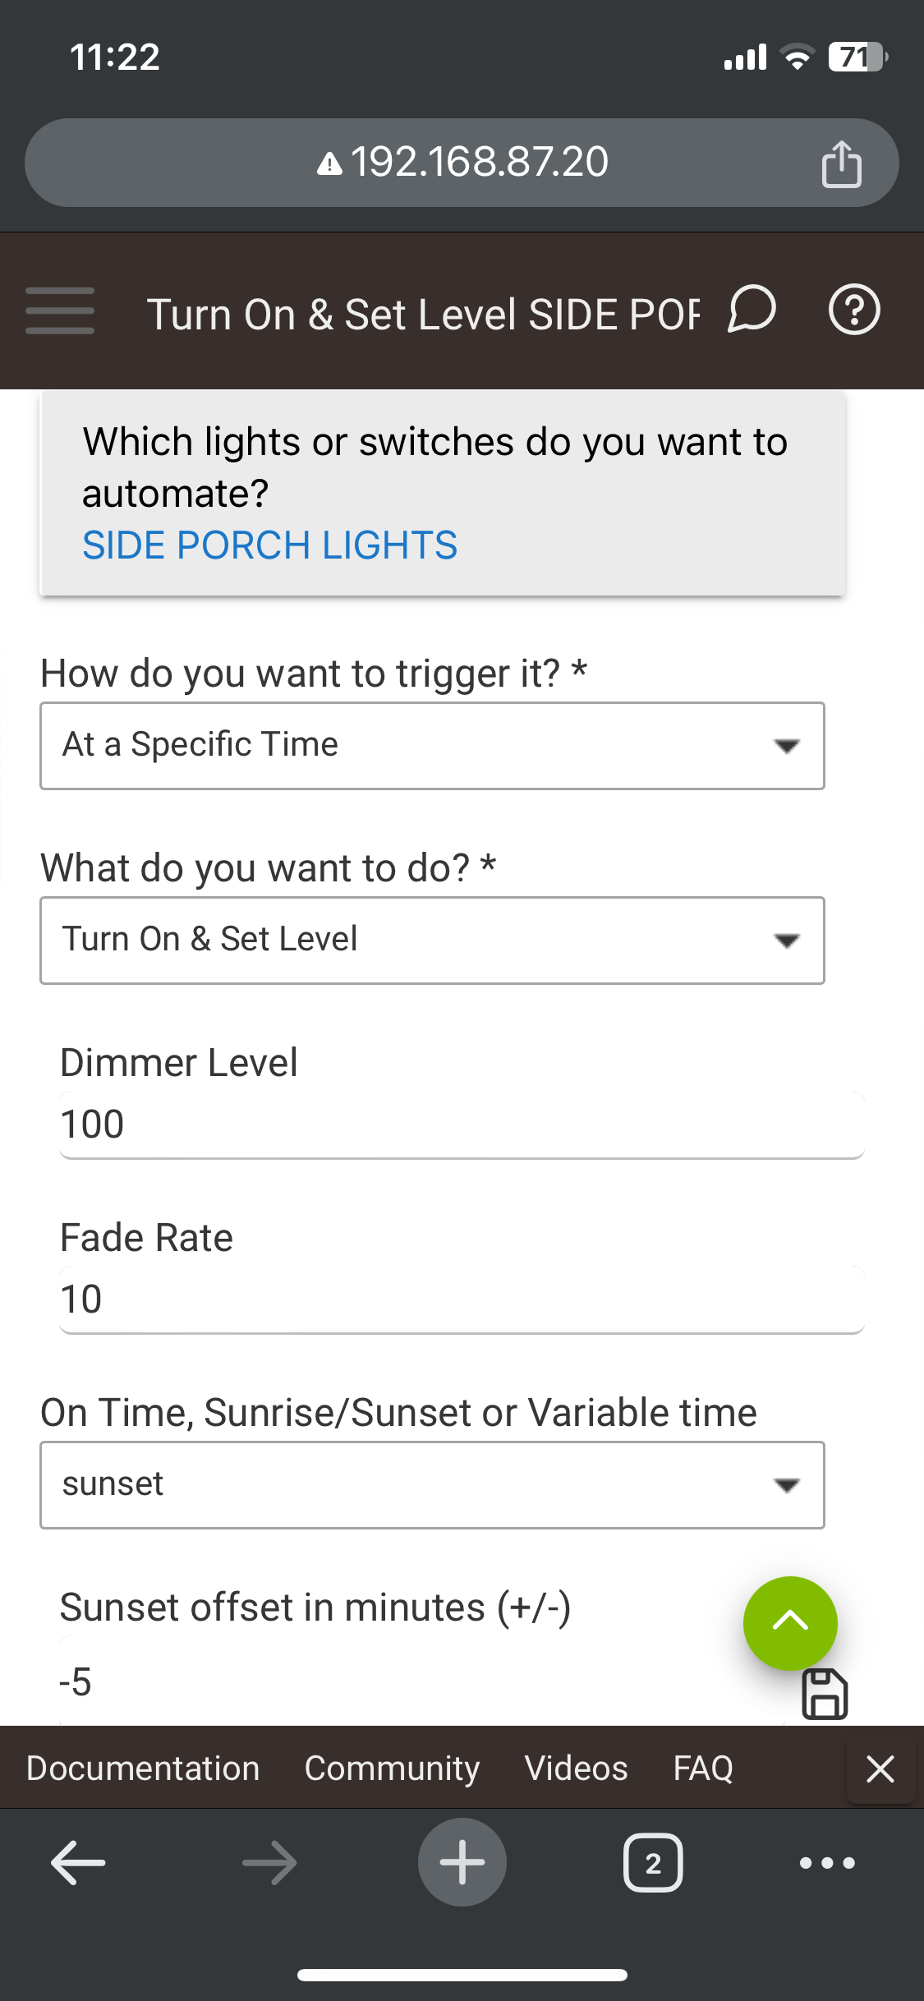The width and height of the screenshot is (924, 2001).
Task: Tap the green scroll-to-top arrow button
Action: pyautogui.click(x=790, y=1623)
